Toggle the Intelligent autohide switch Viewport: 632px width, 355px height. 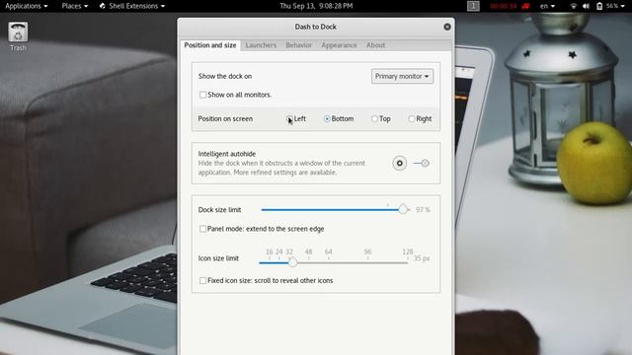point(422,163)
